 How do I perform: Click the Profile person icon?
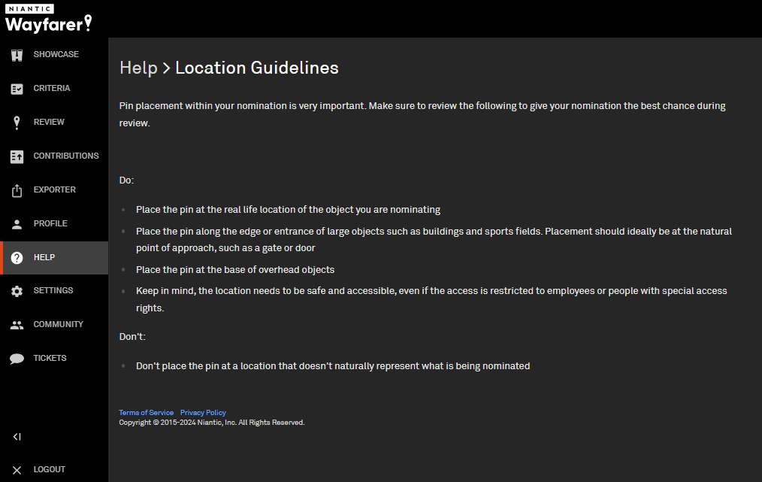[17, 224]
